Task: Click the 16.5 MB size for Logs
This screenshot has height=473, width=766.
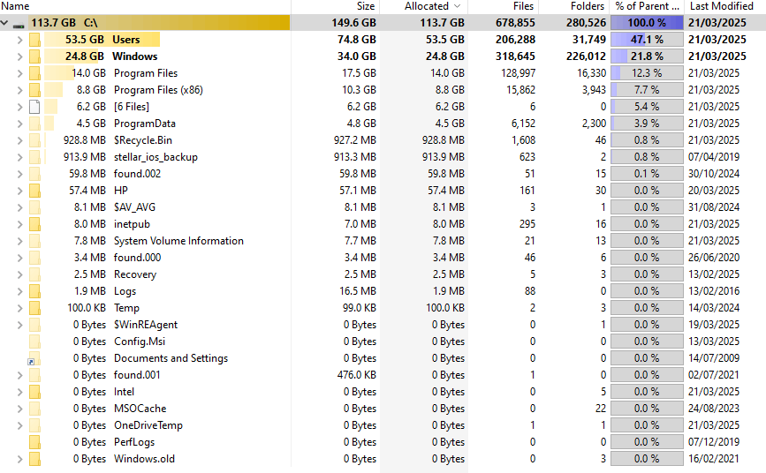Action: point(358,291)
